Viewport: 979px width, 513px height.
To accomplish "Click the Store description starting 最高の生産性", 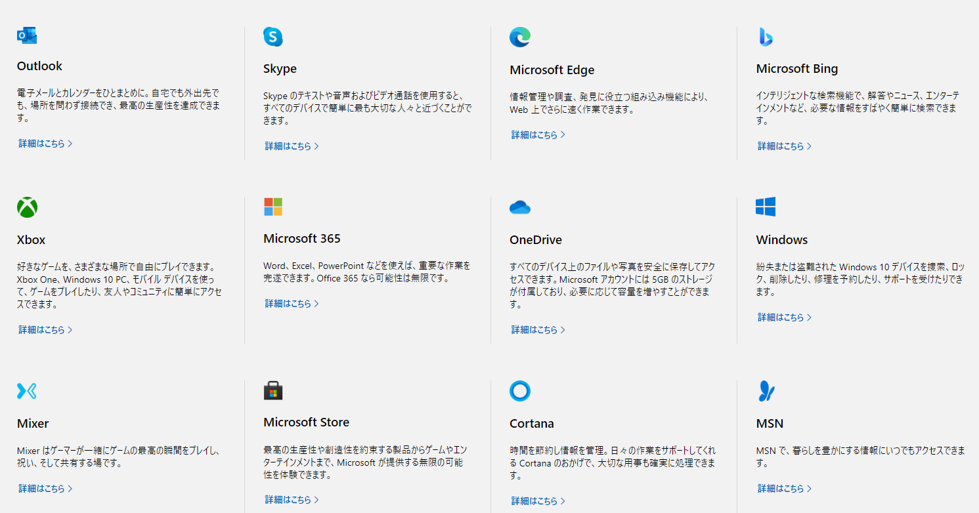I will tap(365, 462).
